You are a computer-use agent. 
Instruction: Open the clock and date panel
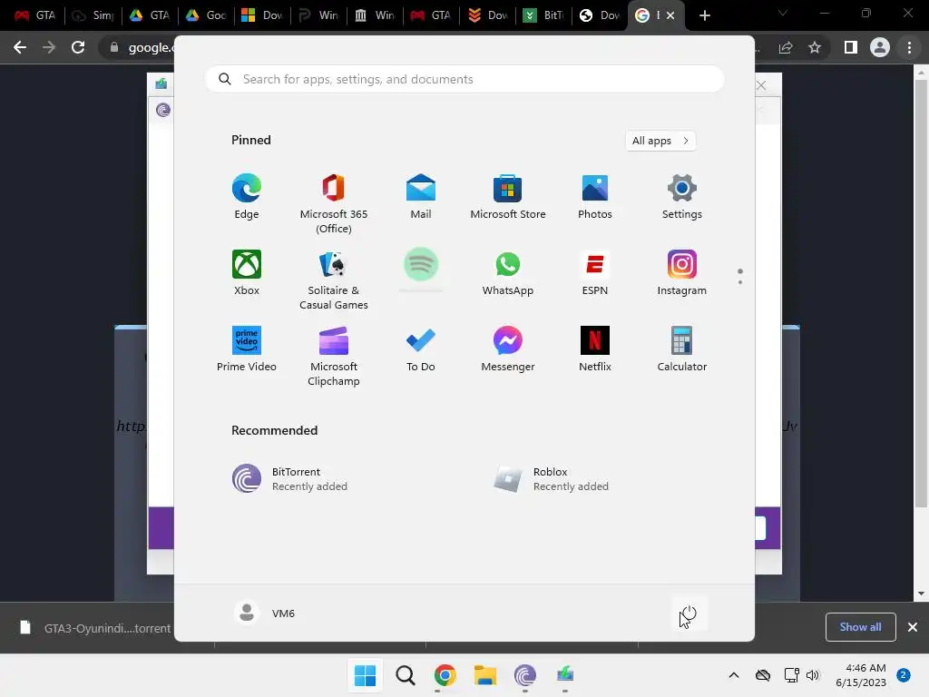861,675
